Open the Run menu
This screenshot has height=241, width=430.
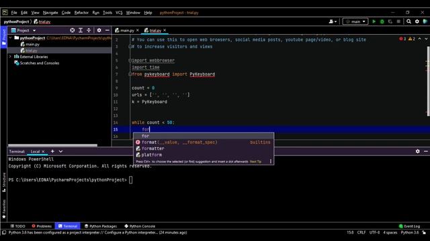(95, 13)
